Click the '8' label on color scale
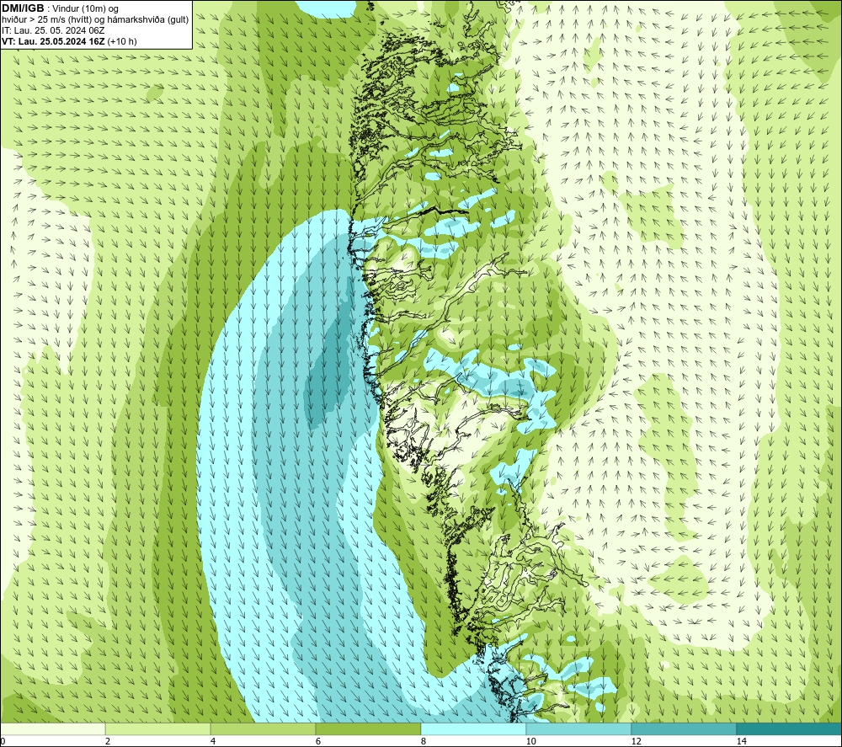The width and height of the screenshot is (842, 747). pyautogui.click(x=424, y=741)
